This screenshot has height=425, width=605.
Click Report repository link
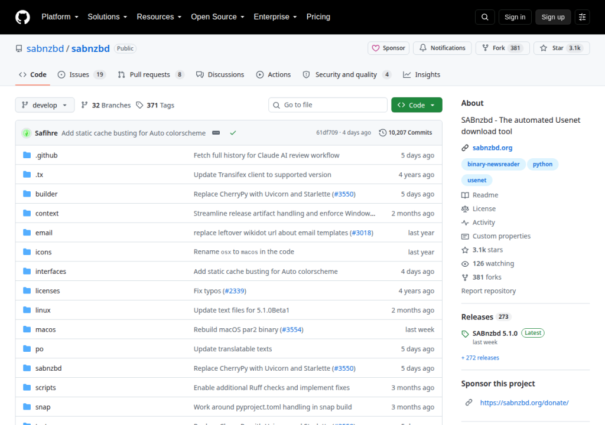[489, 291]
